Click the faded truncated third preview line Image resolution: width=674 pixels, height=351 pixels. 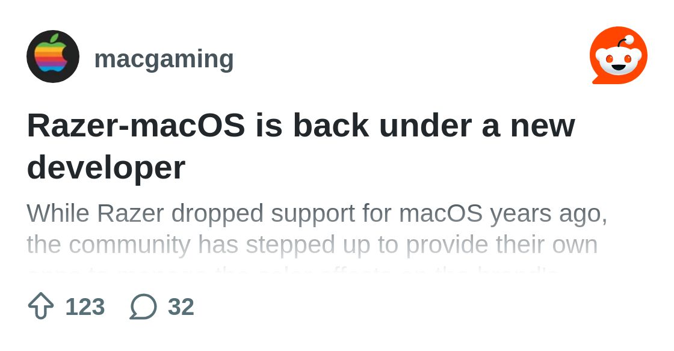point(292,271)
